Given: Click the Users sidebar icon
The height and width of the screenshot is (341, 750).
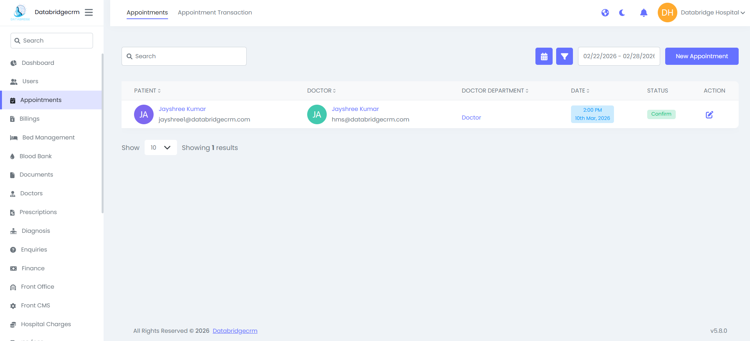Looking at the screenshot, I should [x=14, y=82].
